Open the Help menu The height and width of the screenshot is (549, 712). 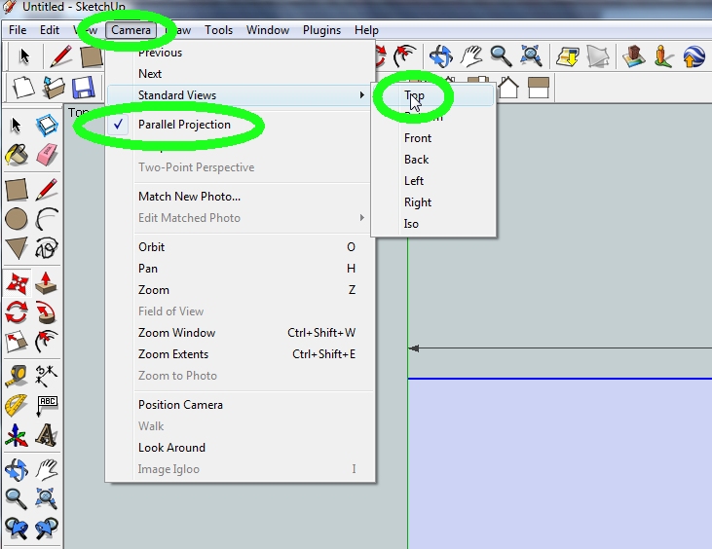click(x=366, y=30)
